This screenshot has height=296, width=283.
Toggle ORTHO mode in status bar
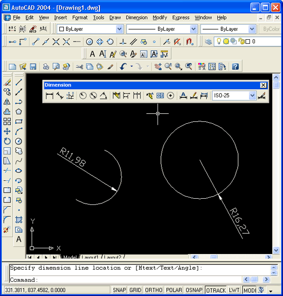click(x=153, y=290)
